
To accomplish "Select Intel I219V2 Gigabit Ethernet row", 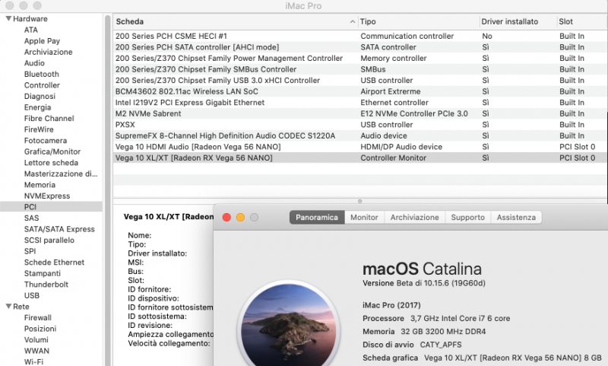I will 360,103.
